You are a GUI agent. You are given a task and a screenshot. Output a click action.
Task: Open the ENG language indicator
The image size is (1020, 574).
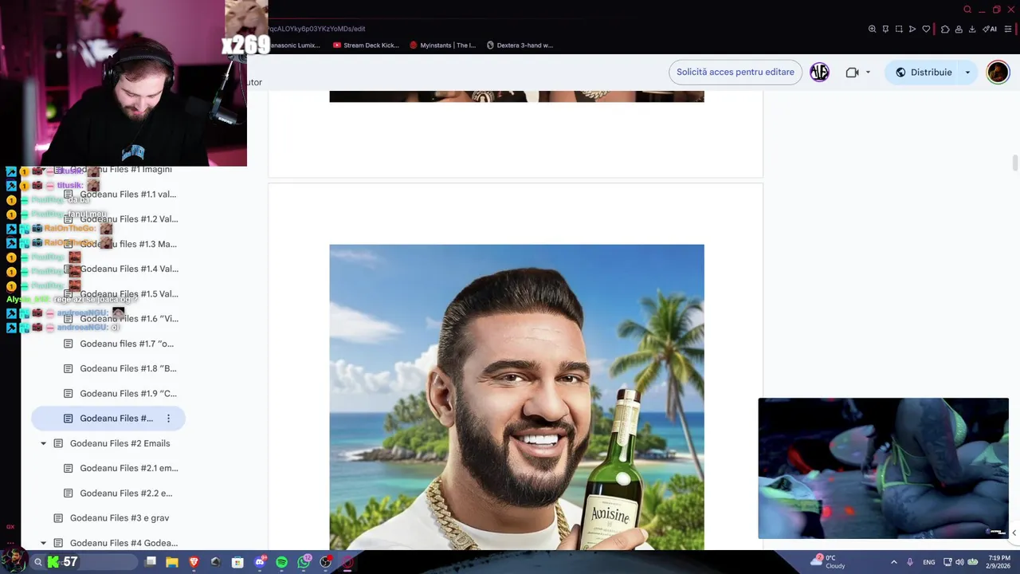tap(929, 562)
